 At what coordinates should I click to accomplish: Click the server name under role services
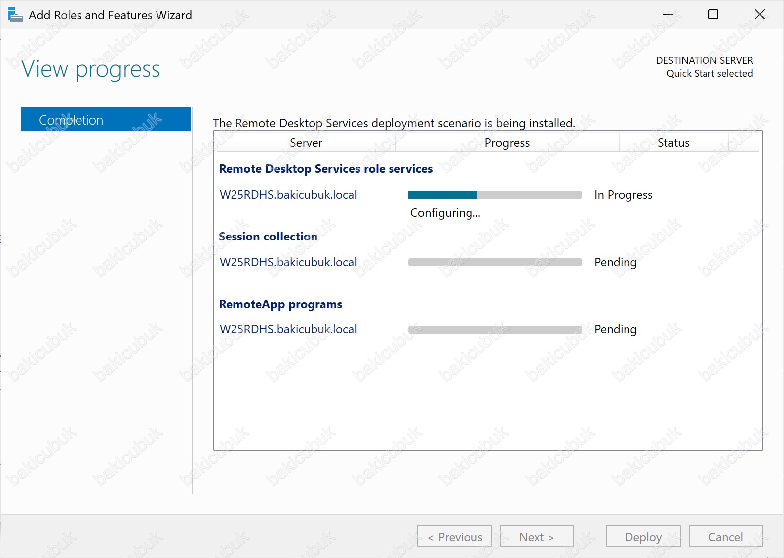[288, 195]
